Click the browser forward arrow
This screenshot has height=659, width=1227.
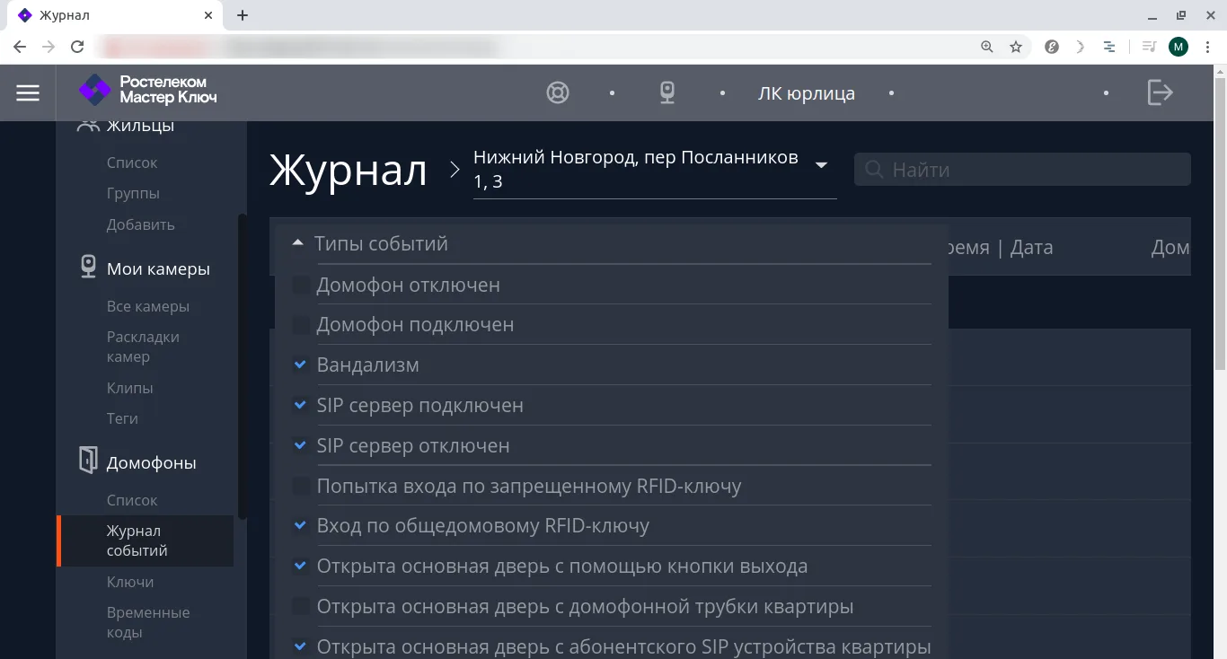pyautogui.click(x=49, y=47)
